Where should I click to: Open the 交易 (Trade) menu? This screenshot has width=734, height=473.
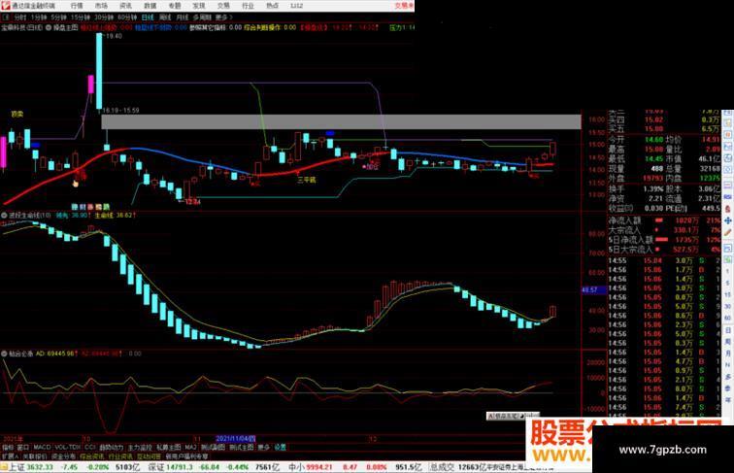click(x=223, y=6)
